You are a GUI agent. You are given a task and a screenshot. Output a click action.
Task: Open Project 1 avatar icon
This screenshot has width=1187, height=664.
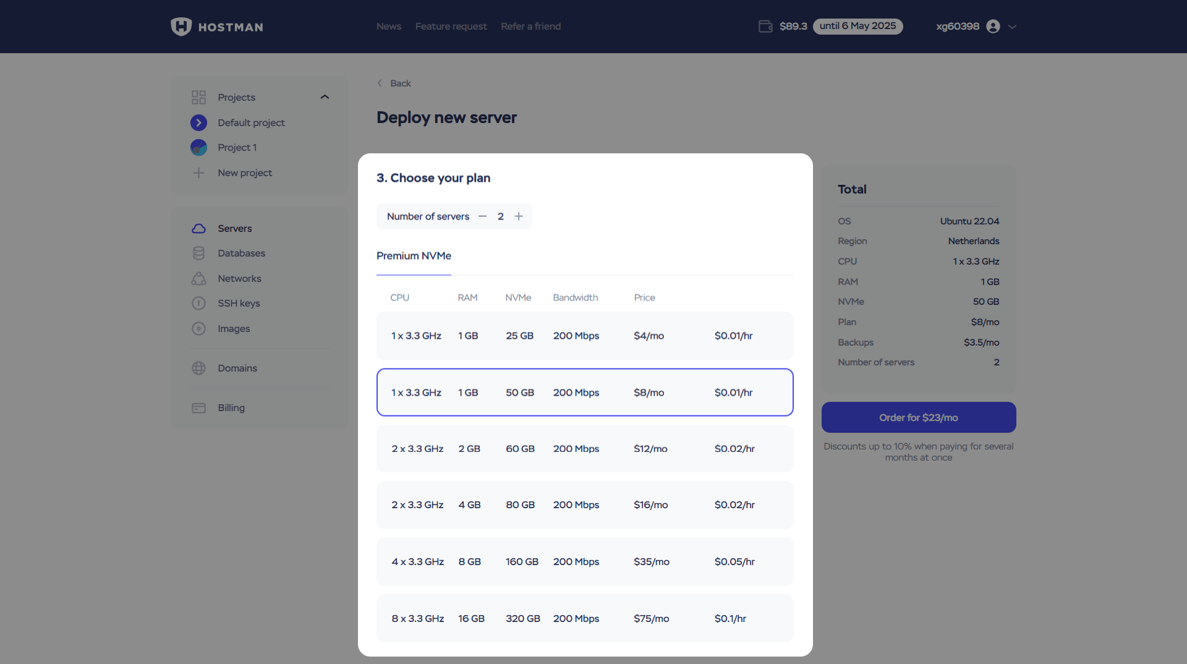click(198, 147)
